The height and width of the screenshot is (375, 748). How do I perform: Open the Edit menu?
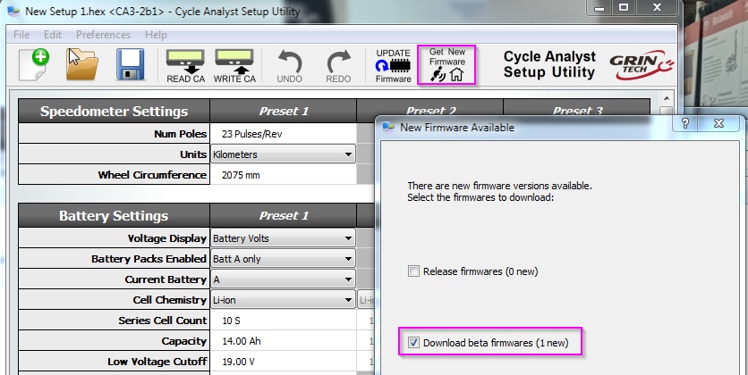[53, 35]
